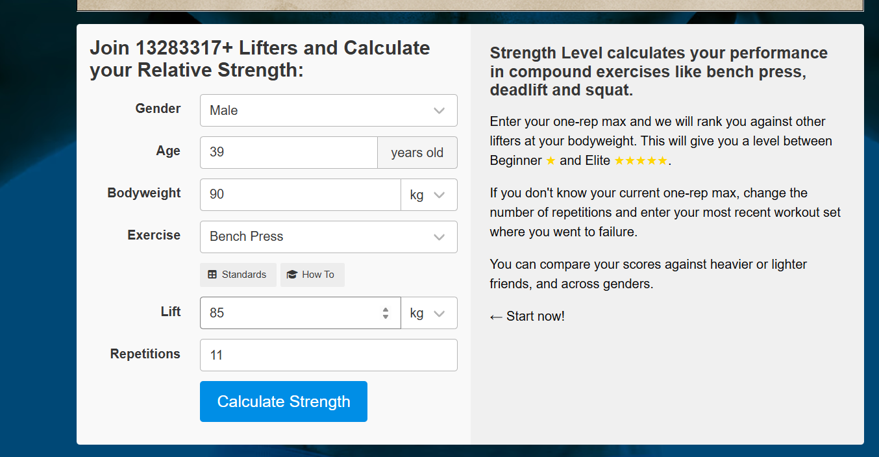Decrease Lift value with the down arrow
The width and height of the screenshot is (879, 457).
(x=386, y=317)
